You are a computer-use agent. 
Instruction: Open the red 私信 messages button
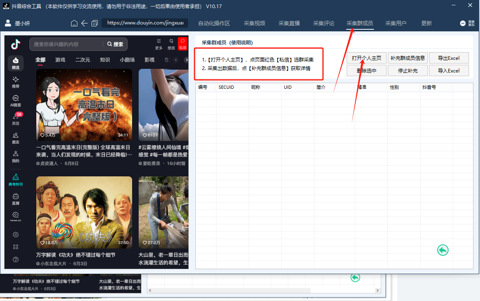tap(183, 44)
